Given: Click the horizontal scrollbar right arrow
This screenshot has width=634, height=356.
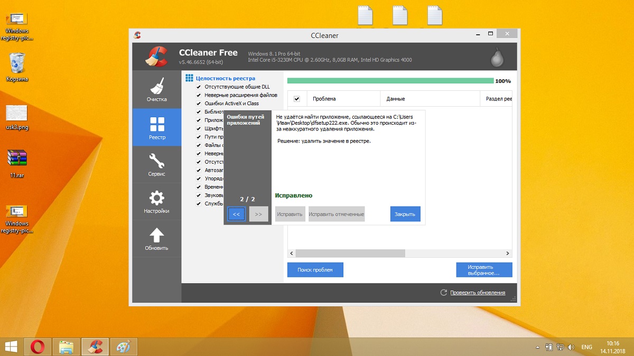Looking at the screenshot, I should (x=508, y=254).
